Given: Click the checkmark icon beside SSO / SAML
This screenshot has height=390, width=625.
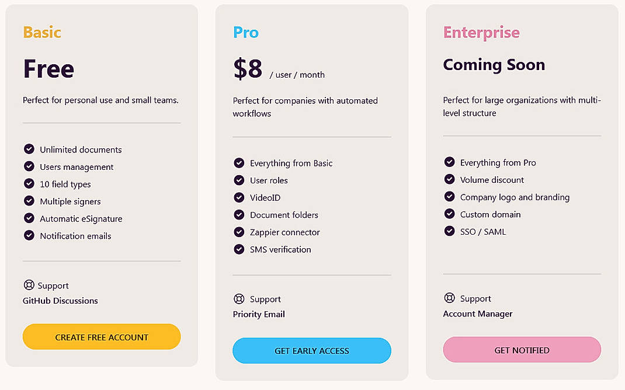Looking at the screenshot, I should (450, 232).
